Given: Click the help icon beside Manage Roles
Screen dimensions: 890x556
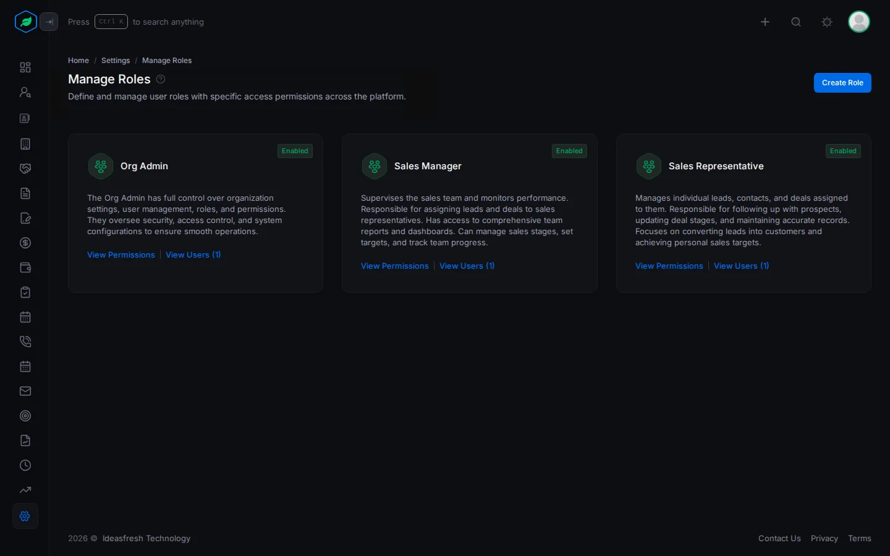Looking at the screenshot, I should [x=161, y=79].
